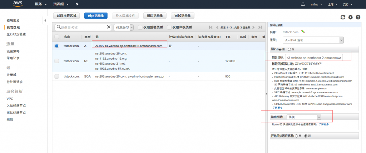Click the search magnifier icon
This screenshot has width=366, height=153.
59,27
